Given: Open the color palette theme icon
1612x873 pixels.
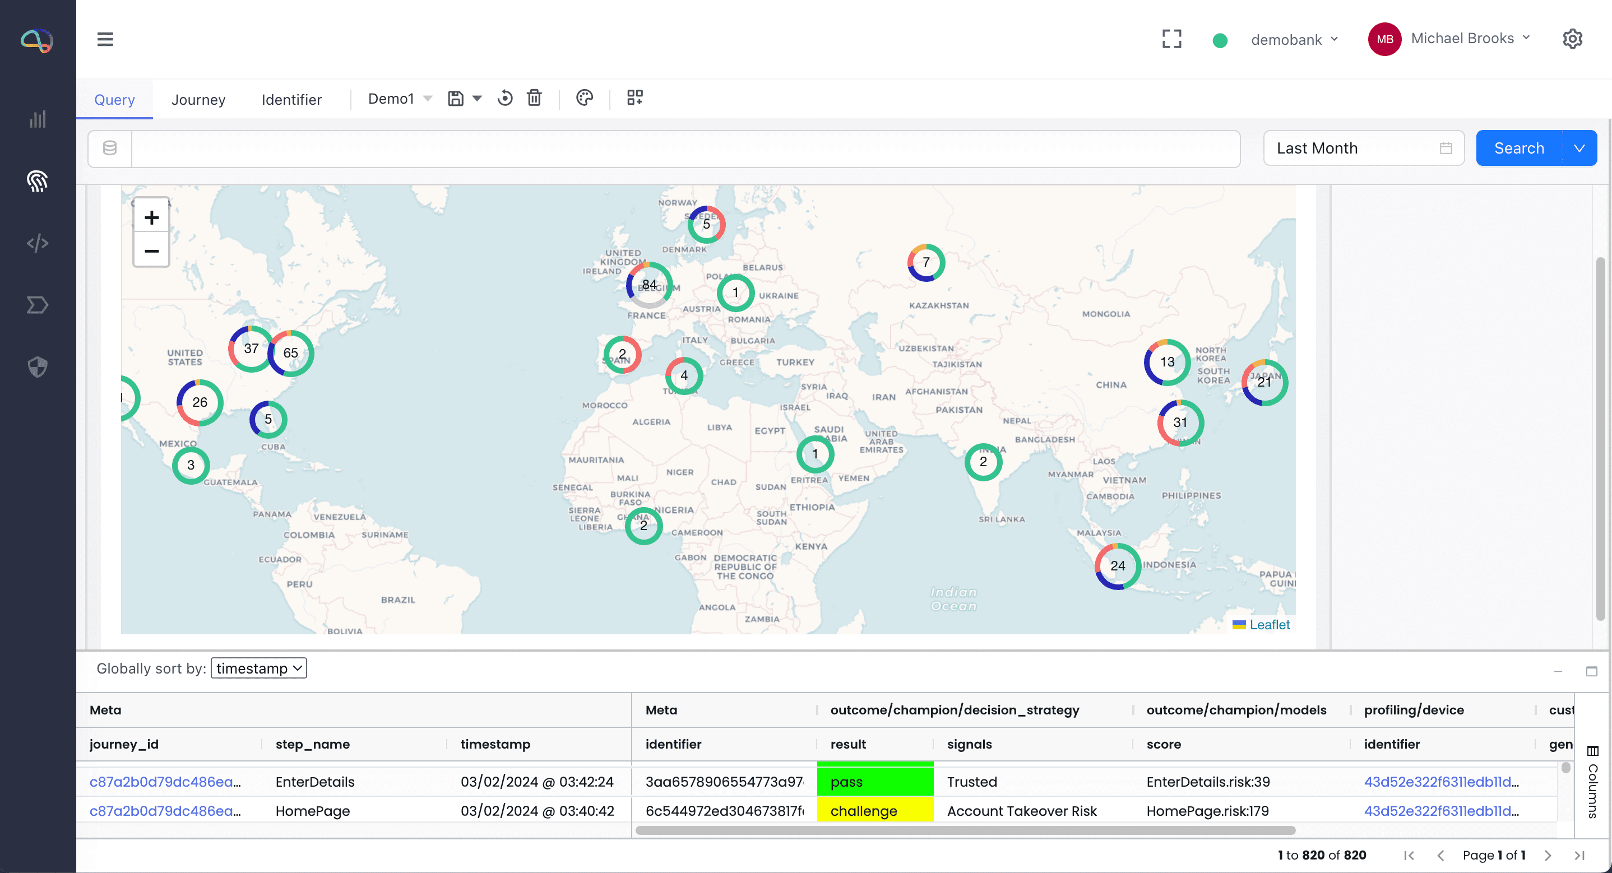Looking at the screenshot, I should point(585,98).
